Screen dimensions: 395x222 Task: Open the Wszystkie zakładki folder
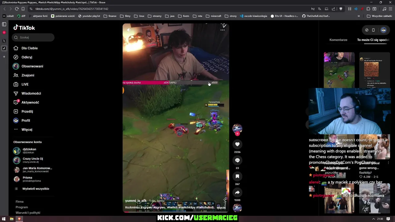379,16
